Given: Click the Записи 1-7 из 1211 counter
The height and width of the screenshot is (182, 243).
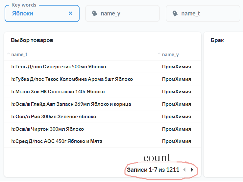Looking at the screenshot, I should coord(153,170).
